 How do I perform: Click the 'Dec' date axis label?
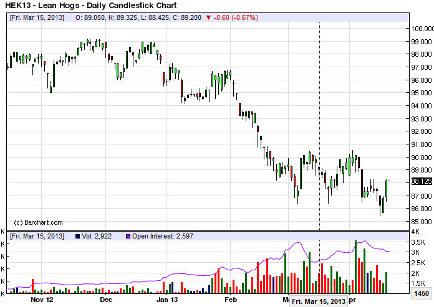[106, 300]
